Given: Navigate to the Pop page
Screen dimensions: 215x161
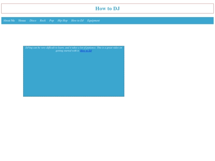Looking at the screenshot, I should (x=51, y=21).
